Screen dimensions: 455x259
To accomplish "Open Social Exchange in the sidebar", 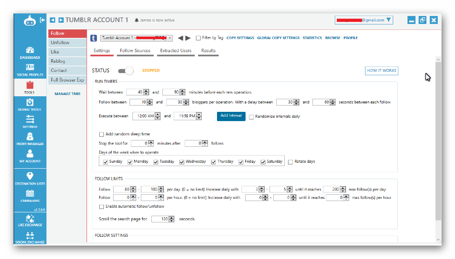I will 30,238.
